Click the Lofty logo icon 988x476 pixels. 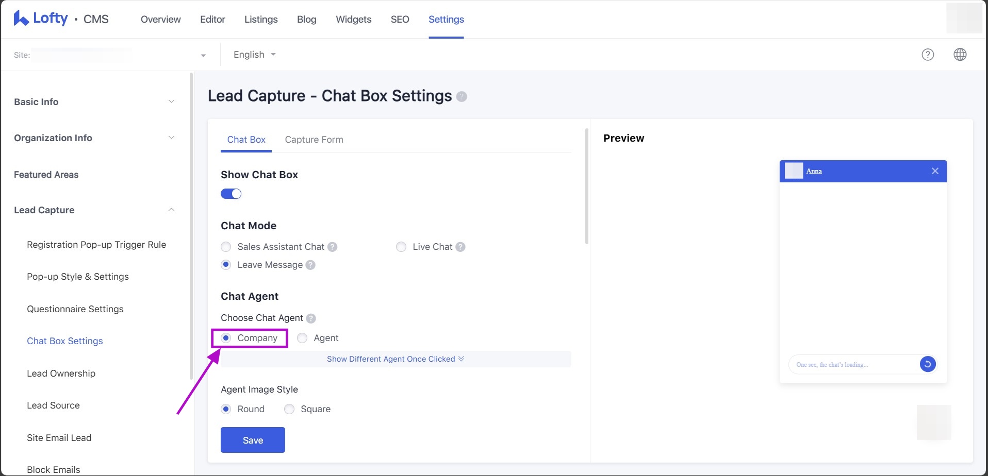coord(21,19)
